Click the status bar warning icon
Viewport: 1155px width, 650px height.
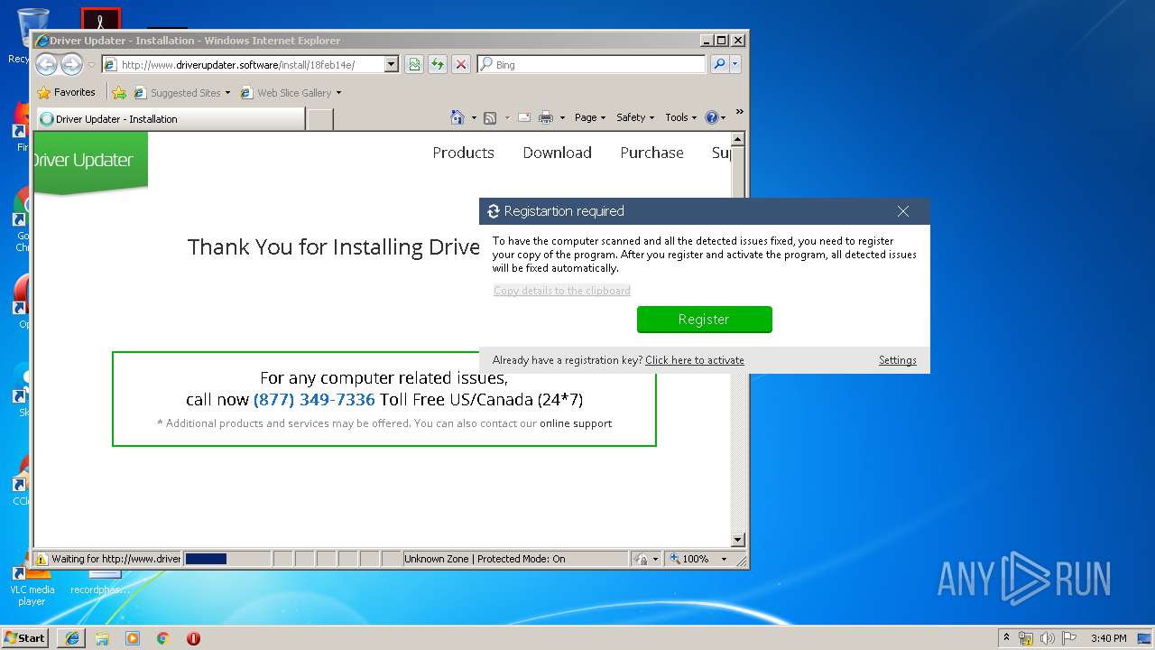(42, 559)
